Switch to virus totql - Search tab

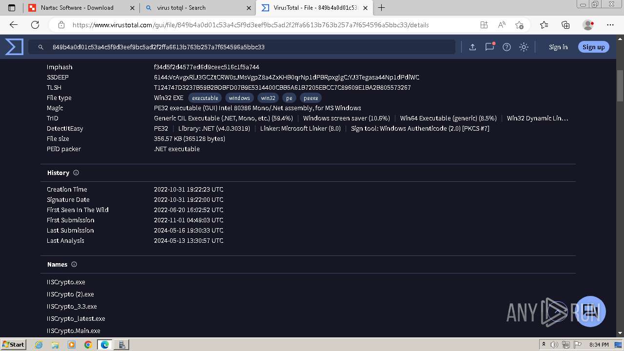click(197, 8)
